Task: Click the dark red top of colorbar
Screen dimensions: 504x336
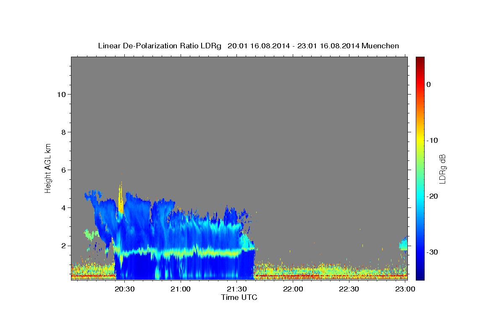Action: (x=420, y=60)
